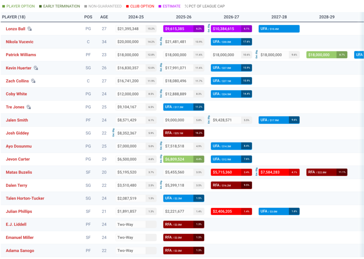Click the 2024-25 season column header
364x259 pixels.
point(136,17)
